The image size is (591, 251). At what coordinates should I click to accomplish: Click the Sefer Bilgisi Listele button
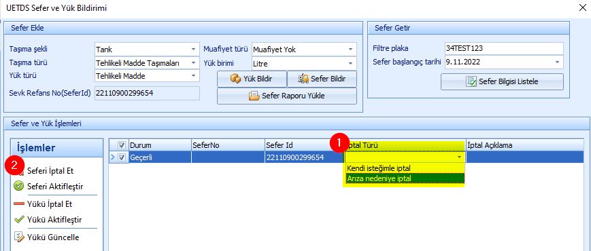click(502, 81)
